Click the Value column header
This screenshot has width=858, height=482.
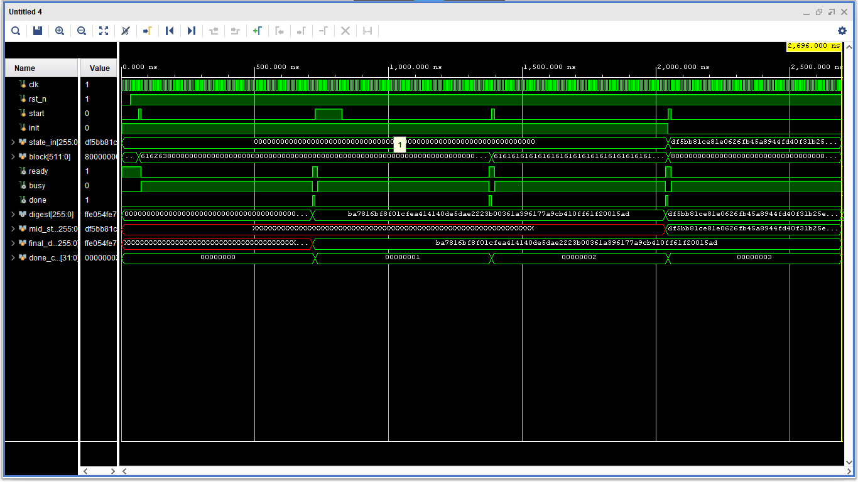99,68
